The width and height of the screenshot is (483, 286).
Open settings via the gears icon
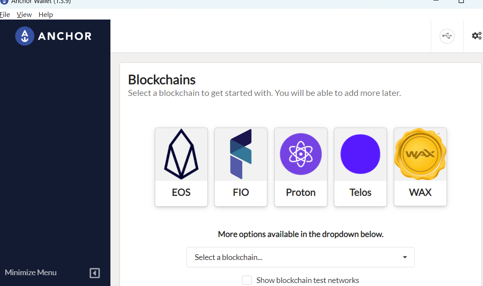(476, 36)
